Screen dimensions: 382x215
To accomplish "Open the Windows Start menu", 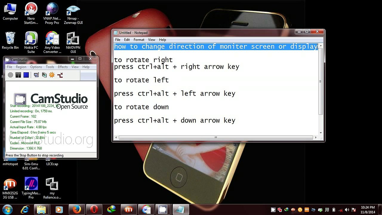I will 7,210.
